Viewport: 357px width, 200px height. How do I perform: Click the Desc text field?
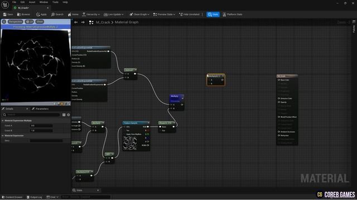pos(46,141)
